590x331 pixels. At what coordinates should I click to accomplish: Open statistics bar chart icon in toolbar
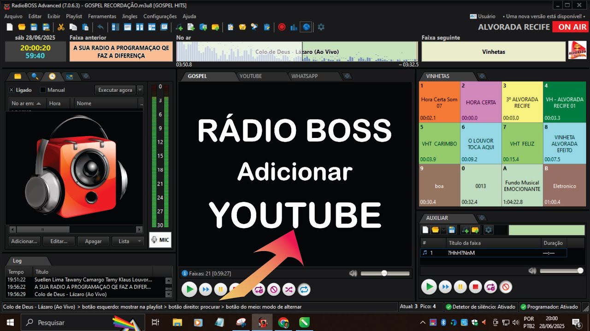294,27
